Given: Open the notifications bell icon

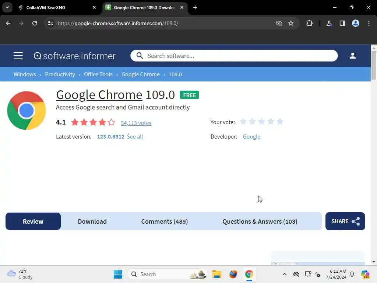Looking at the screenshot, I should pyautogui.click(x=352, y=274).
